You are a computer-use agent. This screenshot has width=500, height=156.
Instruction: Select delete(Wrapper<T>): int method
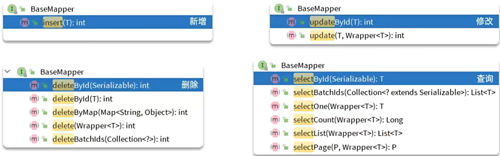[103, 126]
